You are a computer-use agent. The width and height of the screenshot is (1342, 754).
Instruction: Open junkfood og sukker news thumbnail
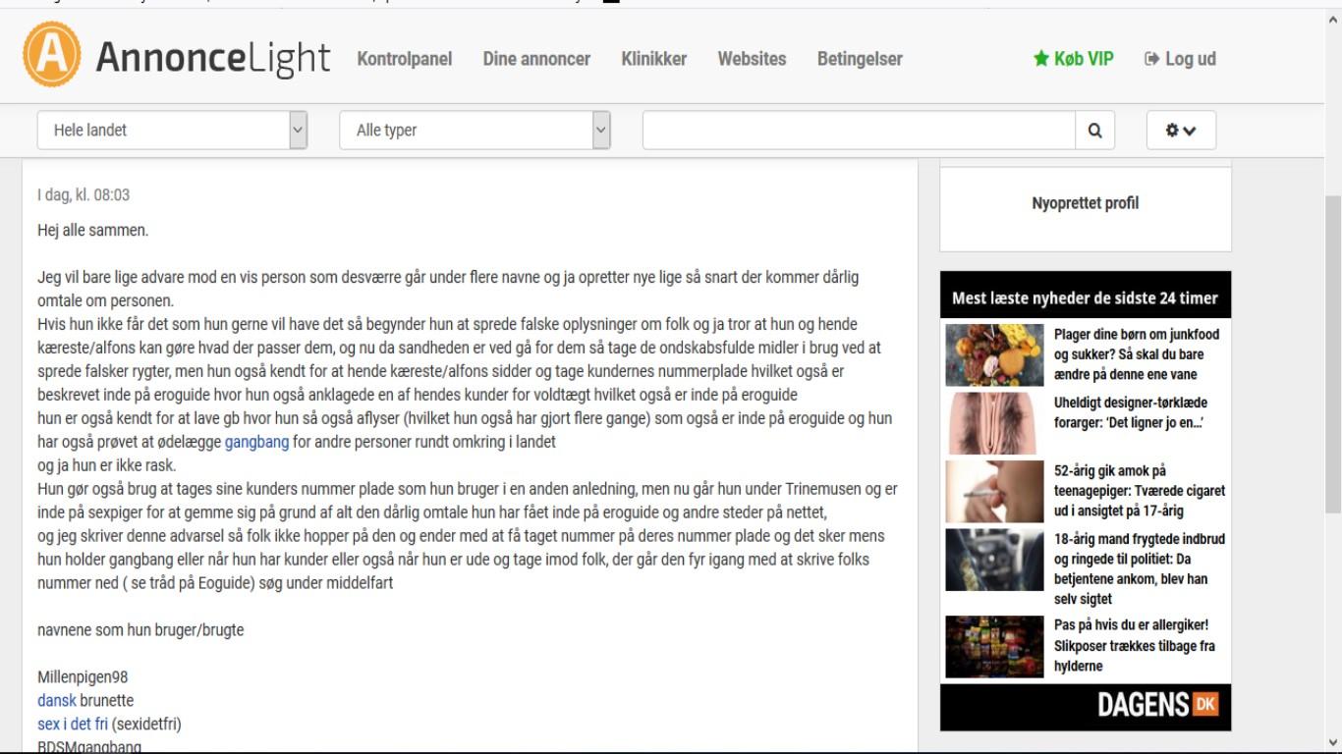(x=994, y=354)
